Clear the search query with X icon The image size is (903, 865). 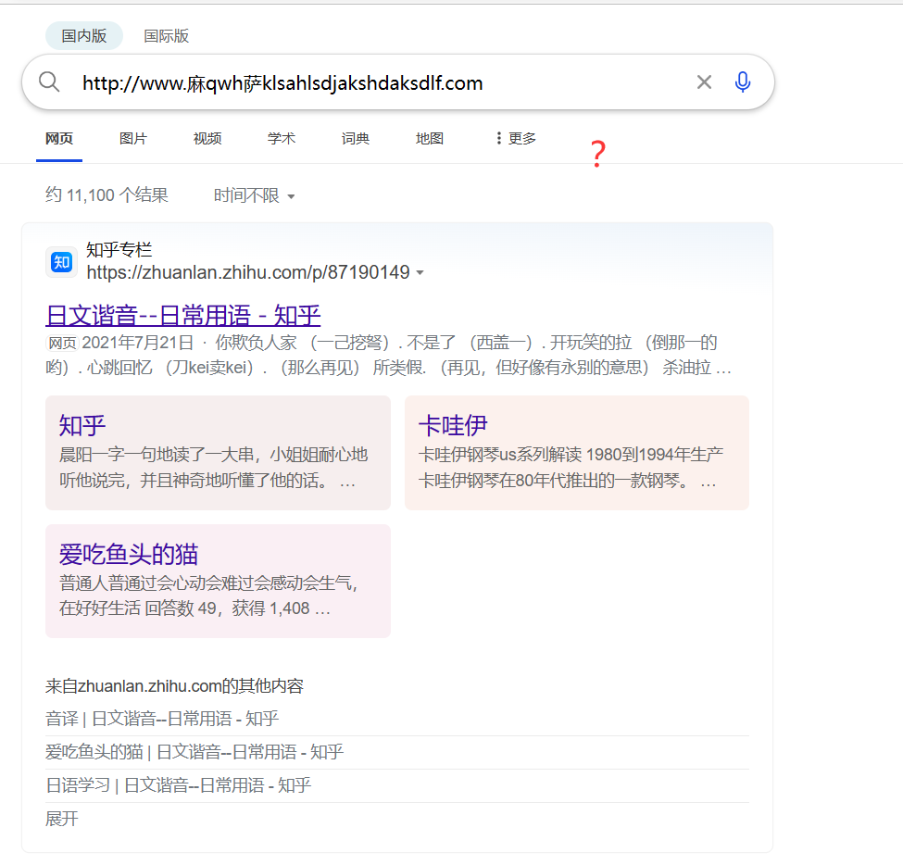[704, 82]
